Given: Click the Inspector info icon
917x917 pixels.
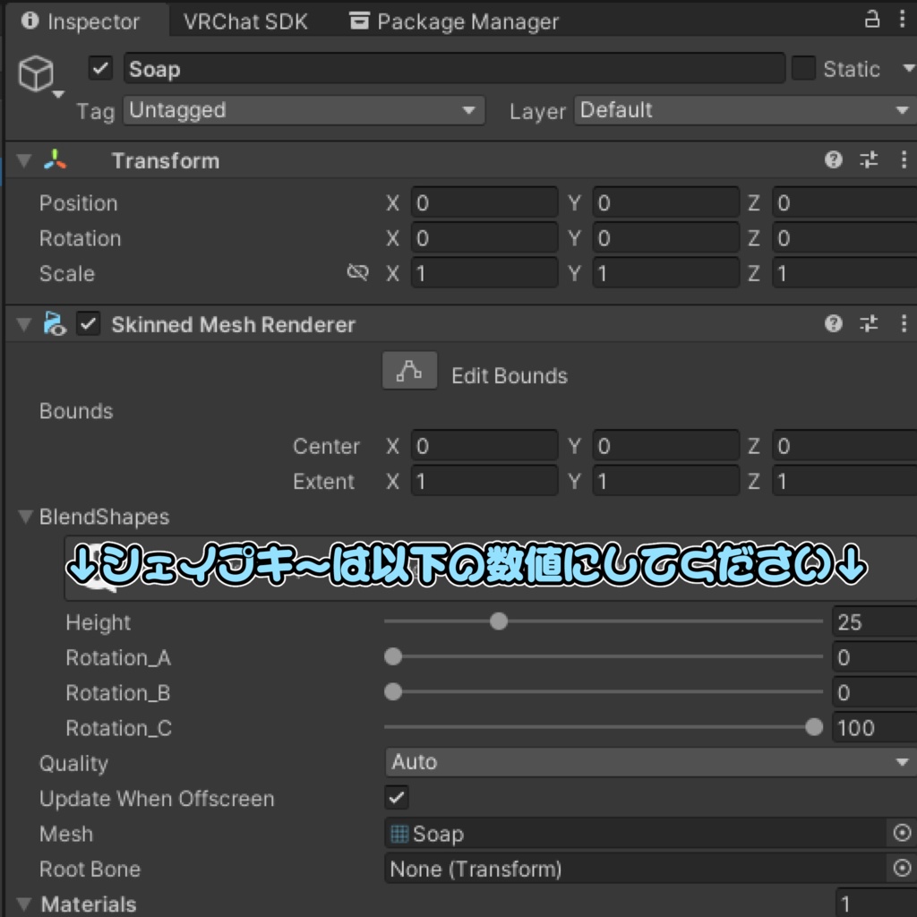Looking at the screenshot, I should (x=30, y=21).
